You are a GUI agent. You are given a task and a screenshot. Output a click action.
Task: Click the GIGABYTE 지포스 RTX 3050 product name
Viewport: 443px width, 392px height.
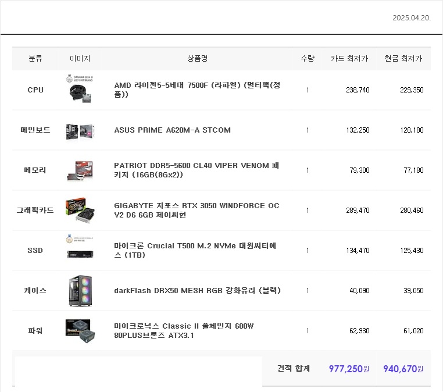pyautogui.click(x=197, y=211)
